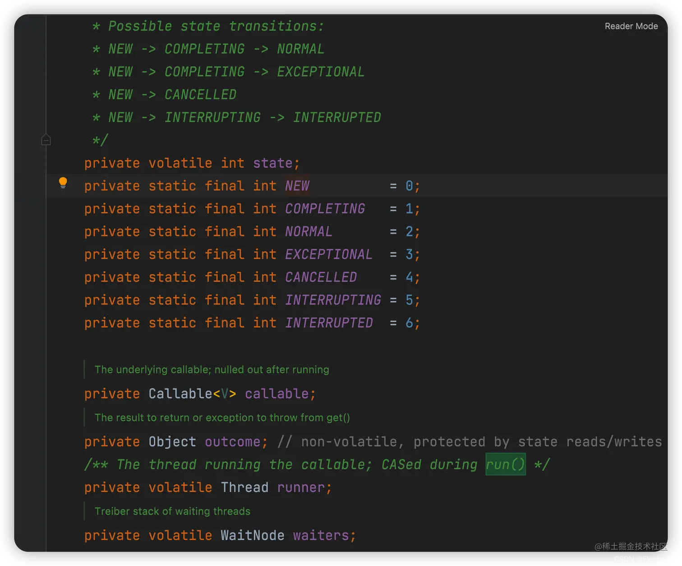The height and width of the screenshot is (566, 682).
Task: Click the outcome field name
Action: click(233, 442)
